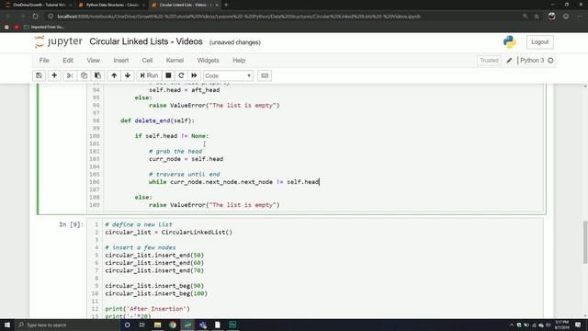Open the Insert menu
The width and height of the screenshot is (588, 331).
tap(121, 61)
